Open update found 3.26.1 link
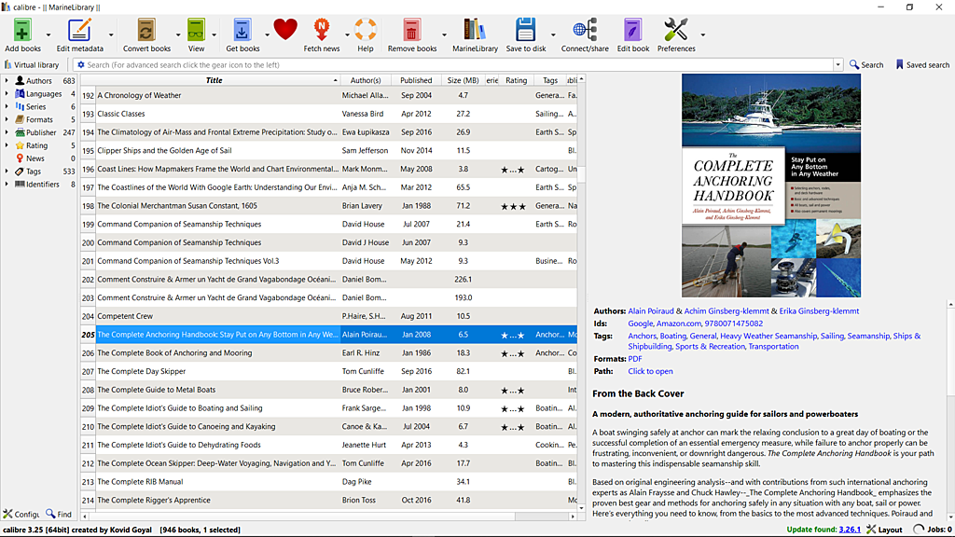955x537 pixels. (850, 530)
